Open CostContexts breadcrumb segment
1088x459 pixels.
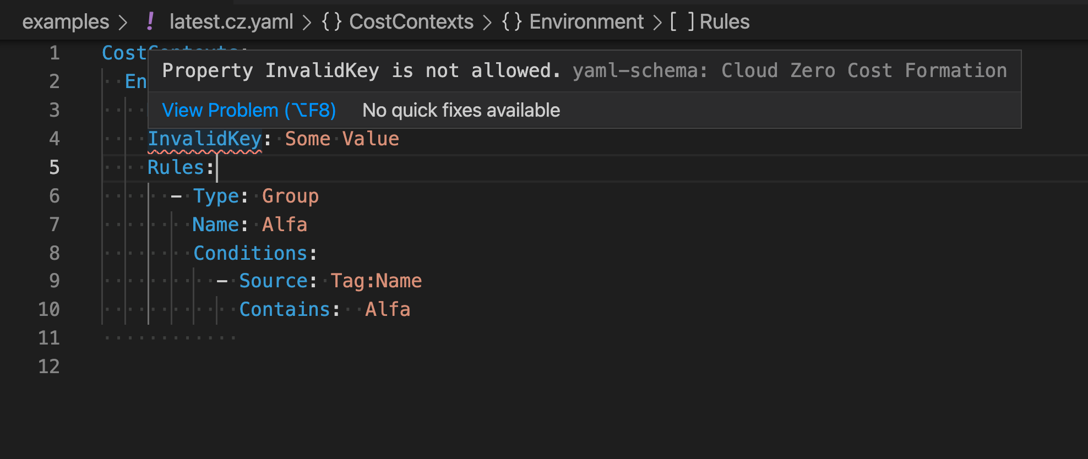tap(411, 21)
